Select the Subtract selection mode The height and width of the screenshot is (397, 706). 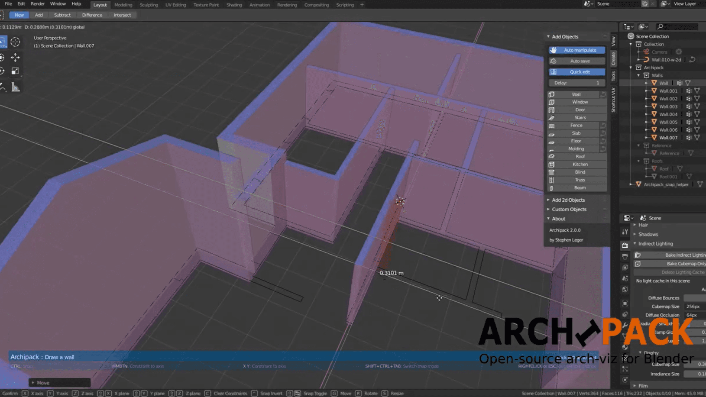click(x=62, y=15)
